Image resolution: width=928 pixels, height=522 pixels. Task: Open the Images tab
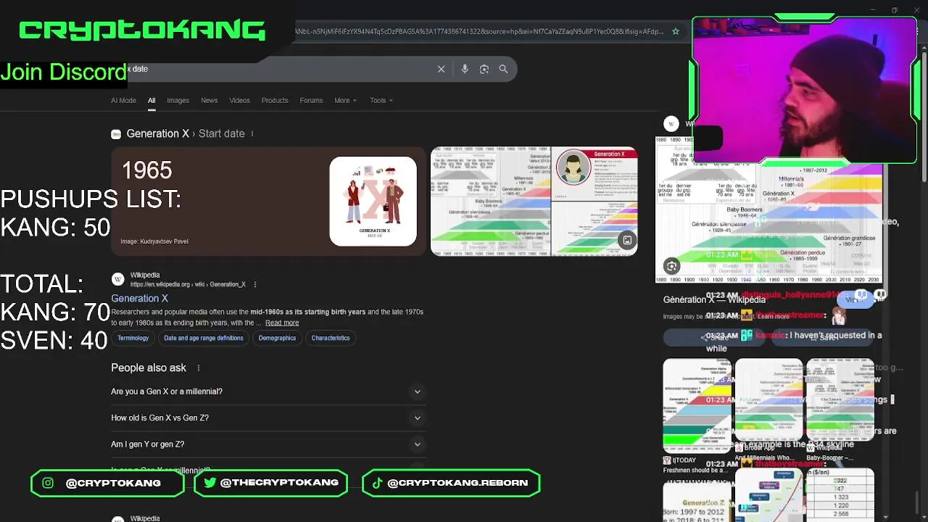pyautogui.click(x=178, y=101)
